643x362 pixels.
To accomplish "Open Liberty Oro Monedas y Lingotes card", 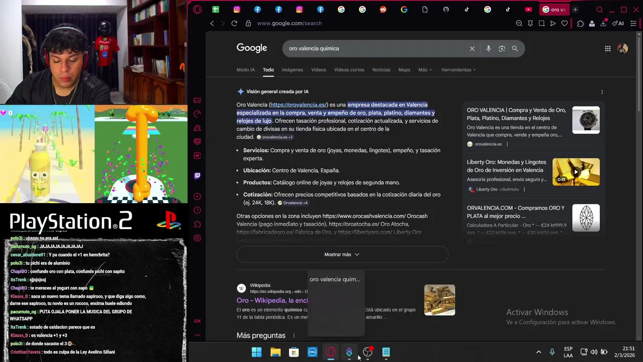I will (x=506, y=166).
